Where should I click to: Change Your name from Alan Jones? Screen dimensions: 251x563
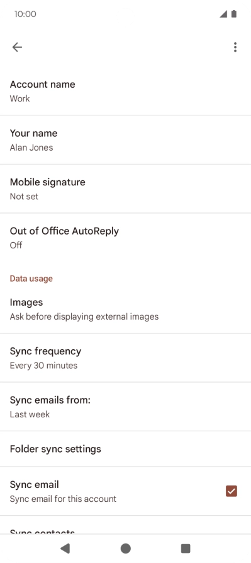point(125,140)
